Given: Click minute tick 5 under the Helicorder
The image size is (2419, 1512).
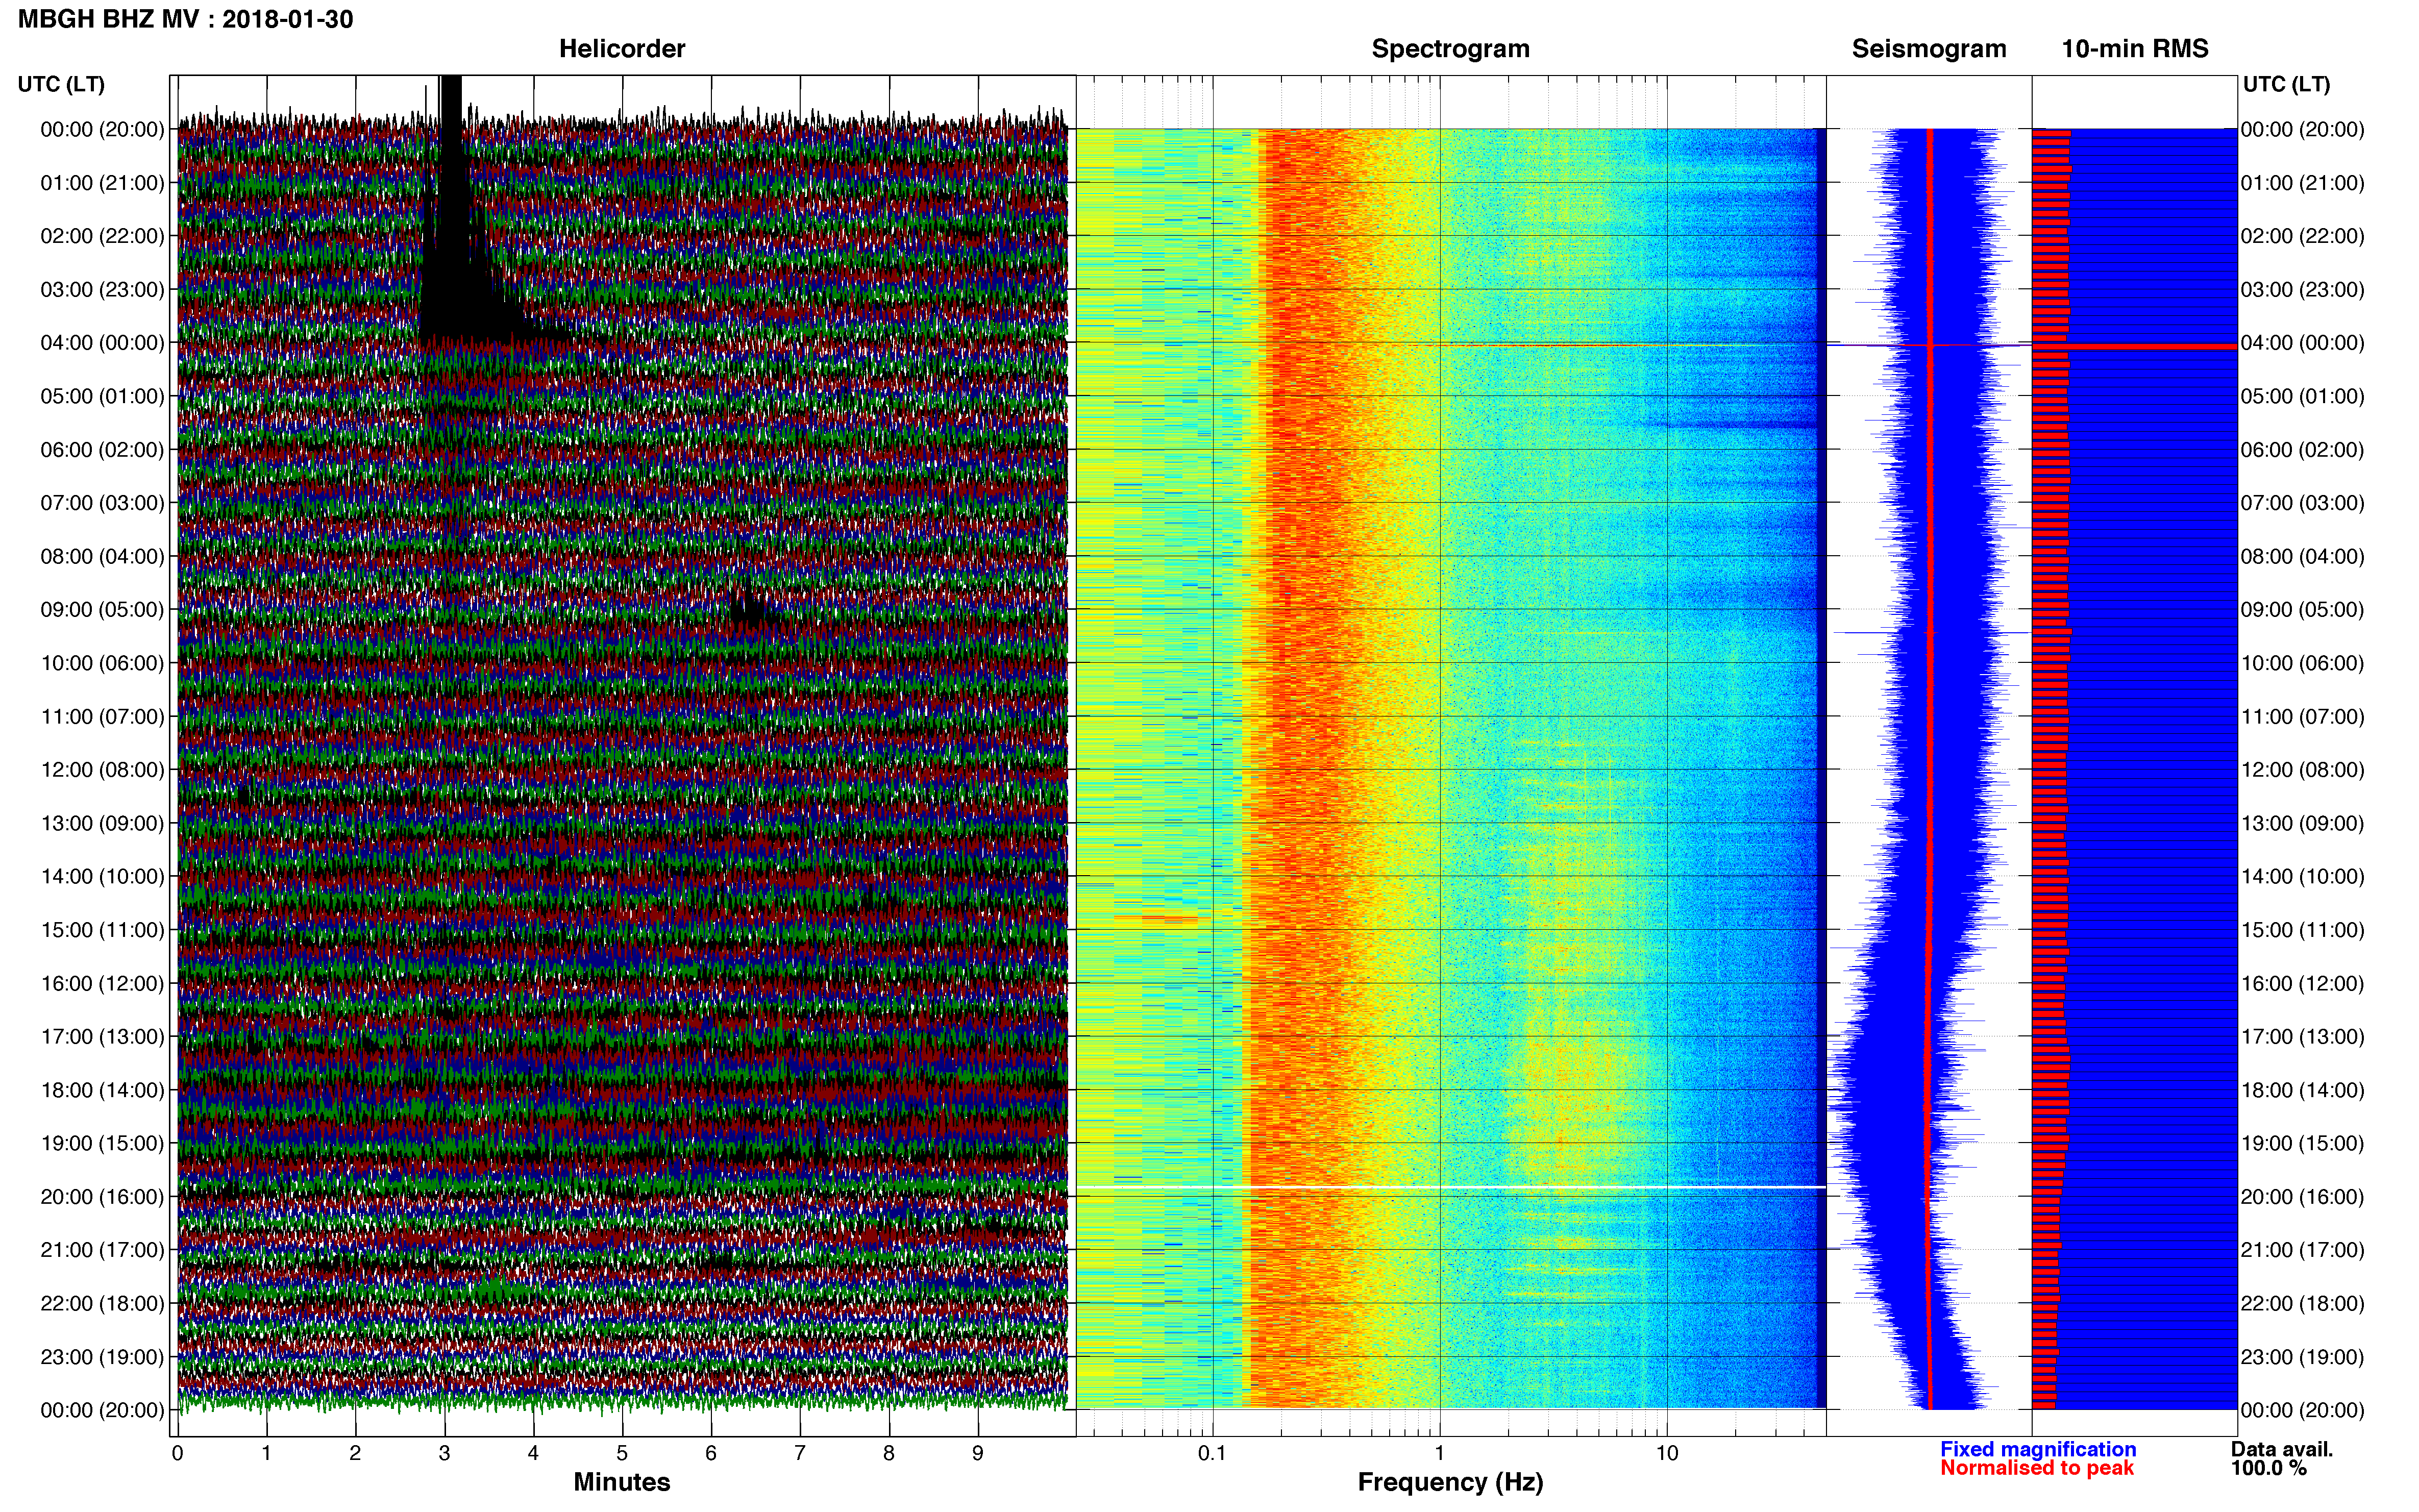Looking at the screenshot, I should [x=622, y=1453].
